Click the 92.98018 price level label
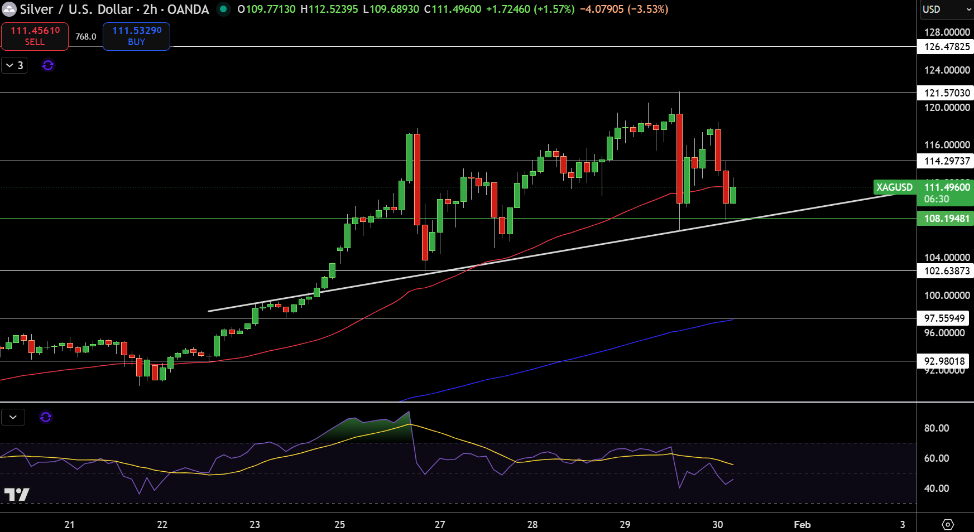974x532 pixels. tap(944, 361)
